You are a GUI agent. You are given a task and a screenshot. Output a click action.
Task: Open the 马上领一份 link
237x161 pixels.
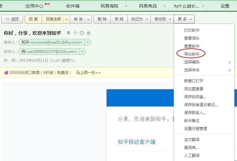(x=88, y=73)
